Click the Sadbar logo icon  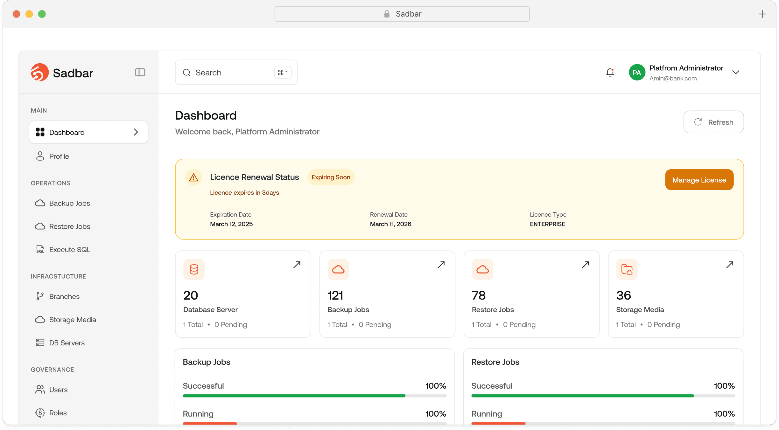tap(40, 73)
